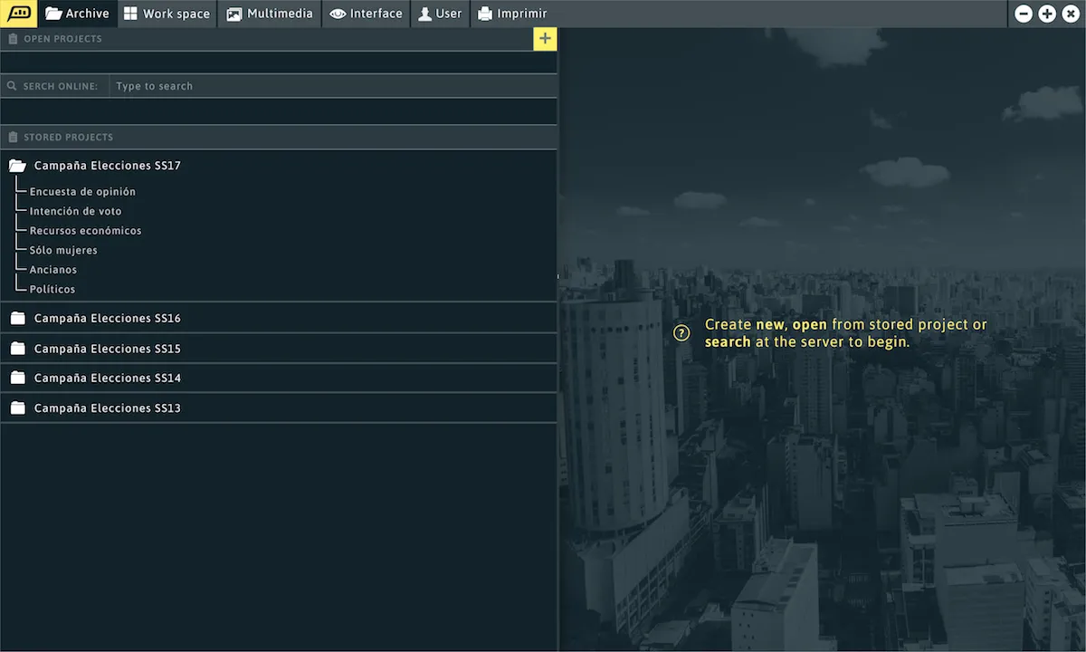Click the Stored Projects header icon

click(x=12, y=137)
